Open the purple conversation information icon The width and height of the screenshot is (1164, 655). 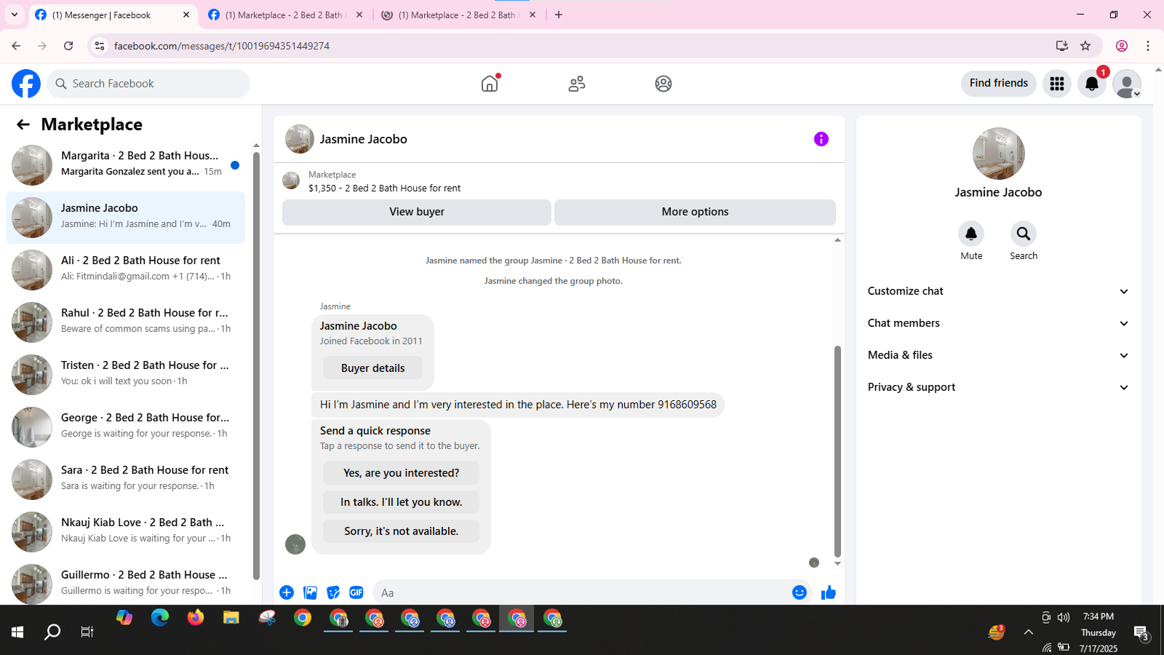click(821, 139)
